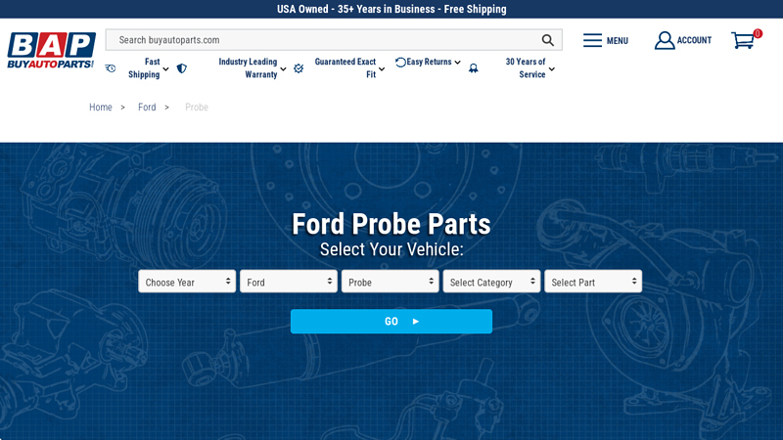Click the blue GO button
The height and width of the screenshot is (440, 783).
point(391,322)
